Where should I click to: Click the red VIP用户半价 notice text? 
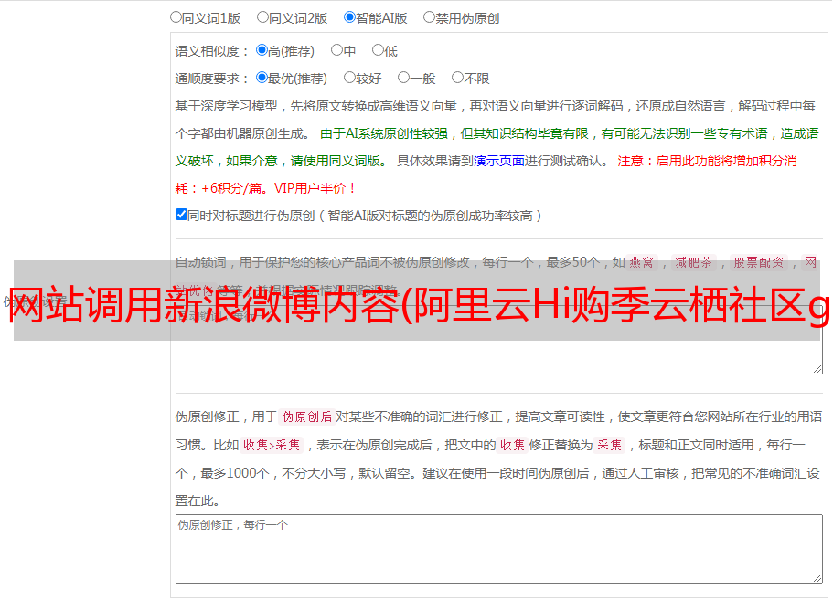pos(315,188)
